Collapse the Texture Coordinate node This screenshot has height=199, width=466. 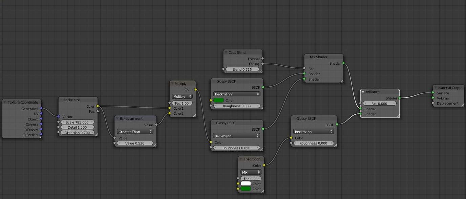(x=5, y=102)
